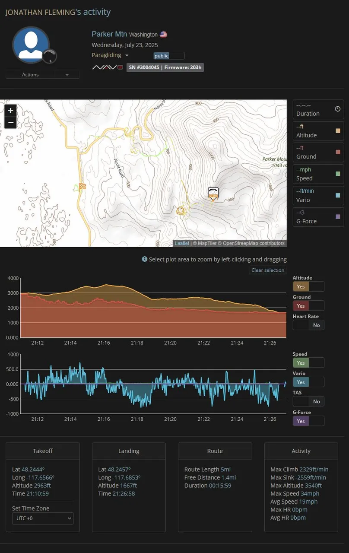The height and width of the screenshot is (553, 349).
Task: Click the Takeoff panel header
Action: point(43,451)
